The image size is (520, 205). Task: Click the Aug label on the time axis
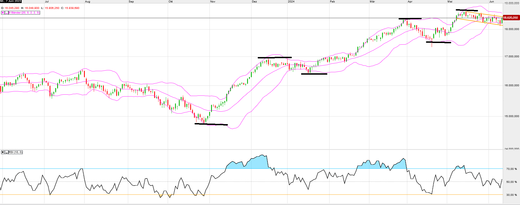pyautogui.click(x=88, y=2)
